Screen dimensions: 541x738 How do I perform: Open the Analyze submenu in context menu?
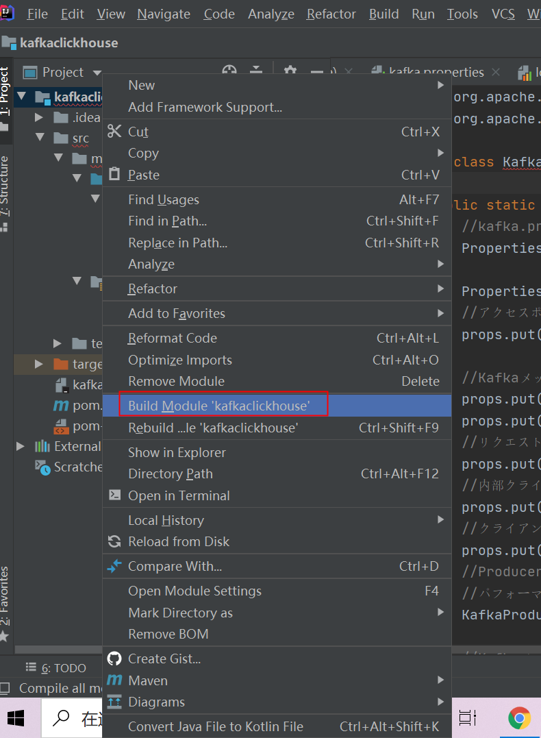pos(277,264)
